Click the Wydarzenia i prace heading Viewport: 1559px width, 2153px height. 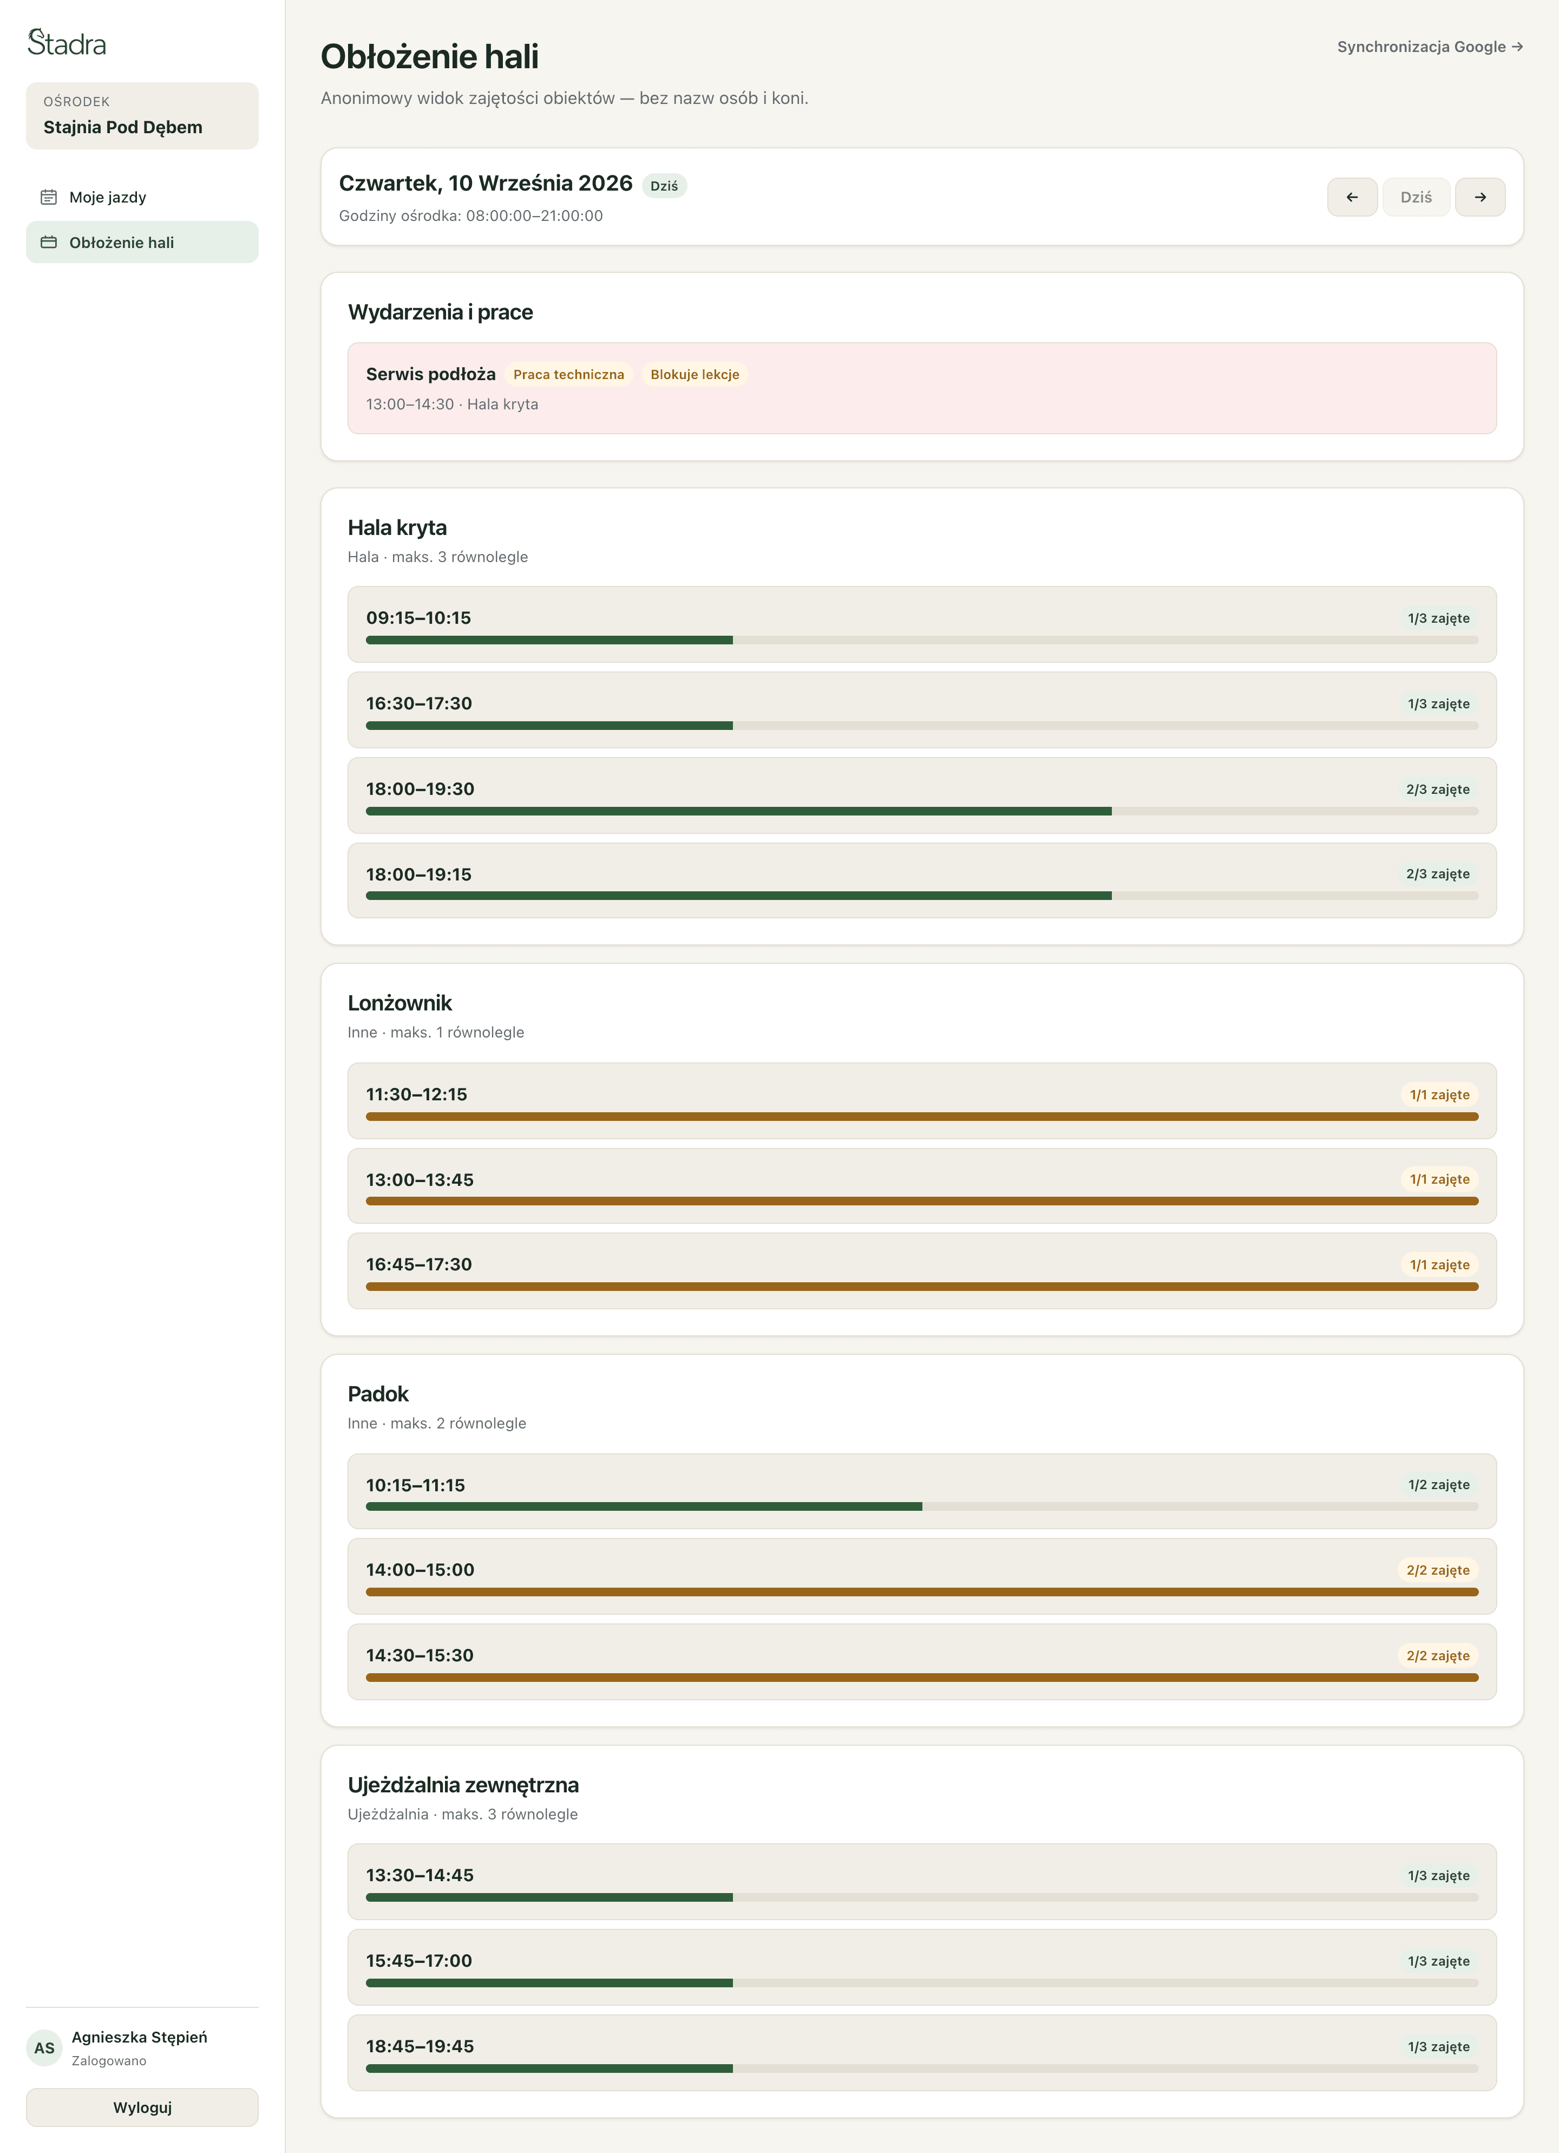[x=440, y=312]
